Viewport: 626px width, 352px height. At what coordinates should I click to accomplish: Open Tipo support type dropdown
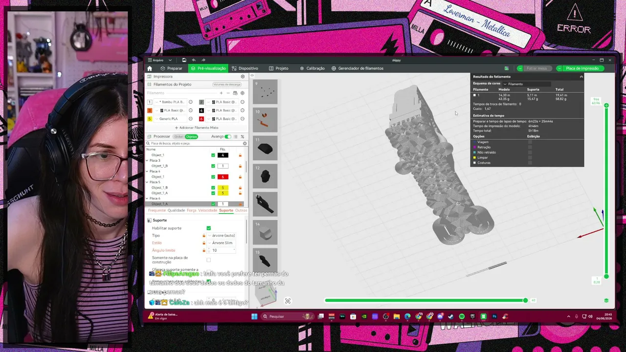223,236
